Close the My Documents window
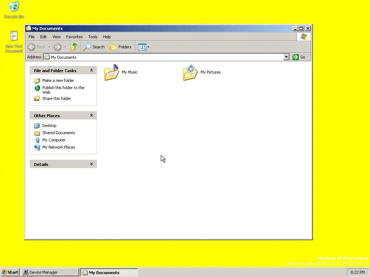 308,28
